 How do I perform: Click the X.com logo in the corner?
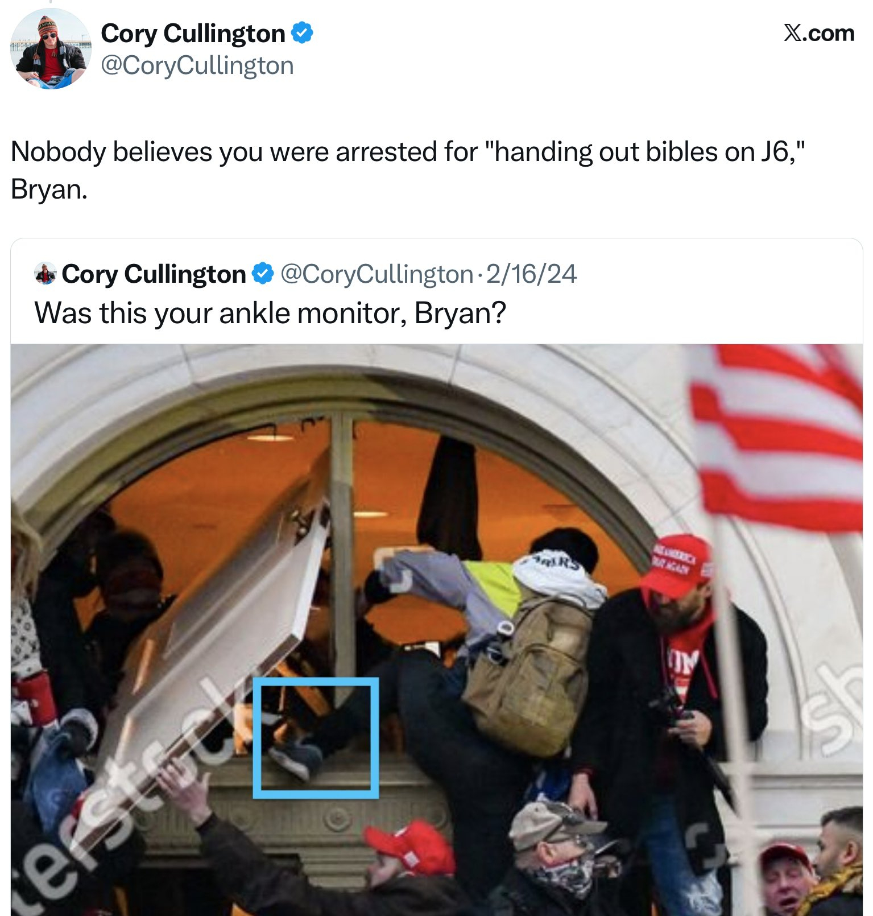pos(819,33)
